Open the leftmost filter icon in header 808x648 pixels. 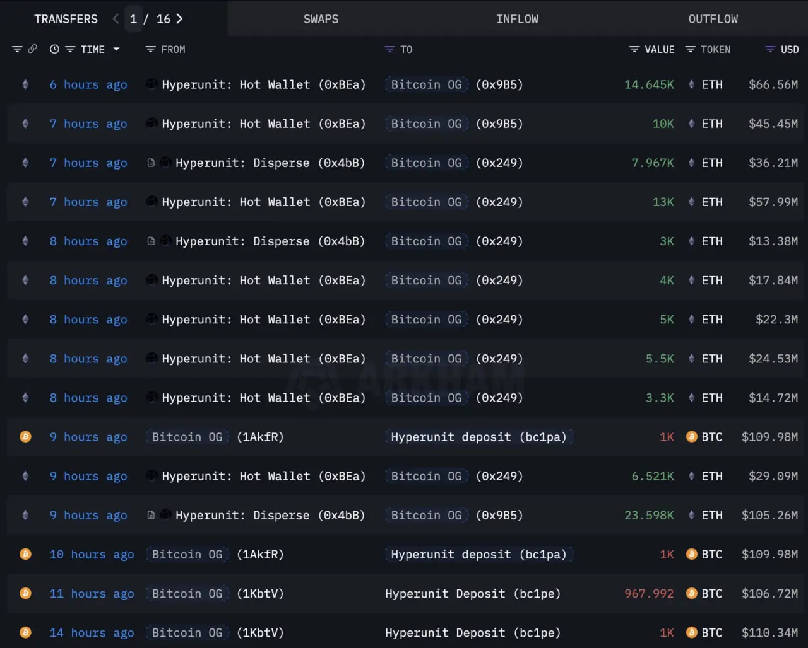point(17,49)
